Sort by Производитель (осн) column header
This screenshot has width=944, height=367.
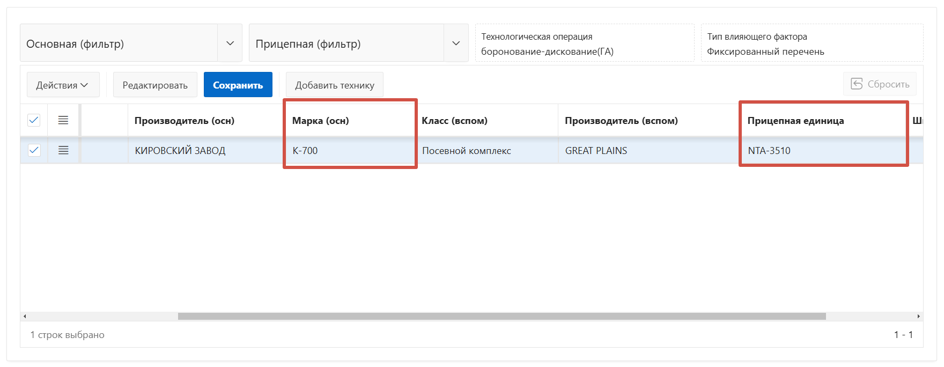click(185, 121)
